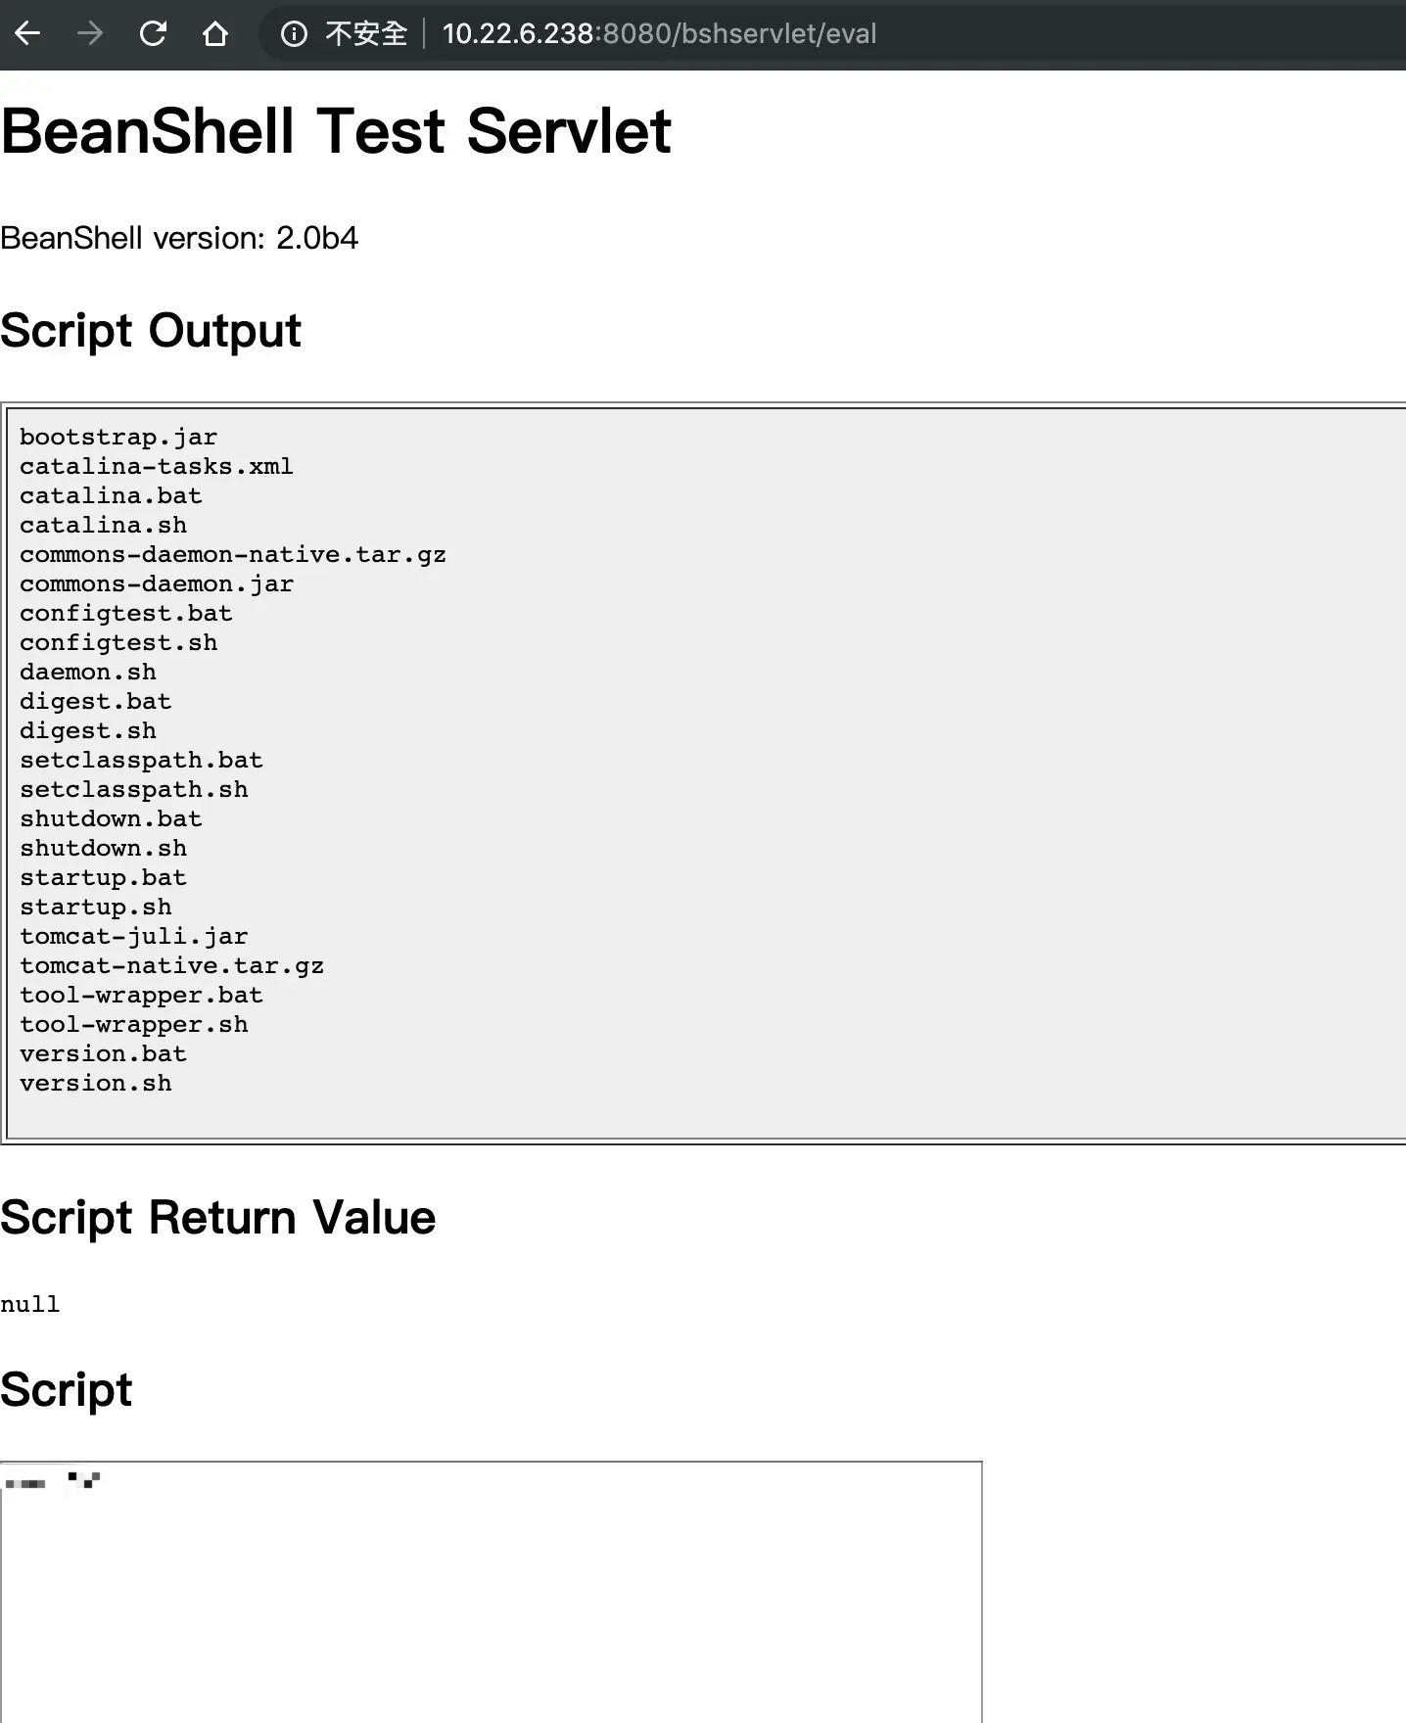Click the null return value text
The image size is (1406, 1723).
(x=29, y=1304)
